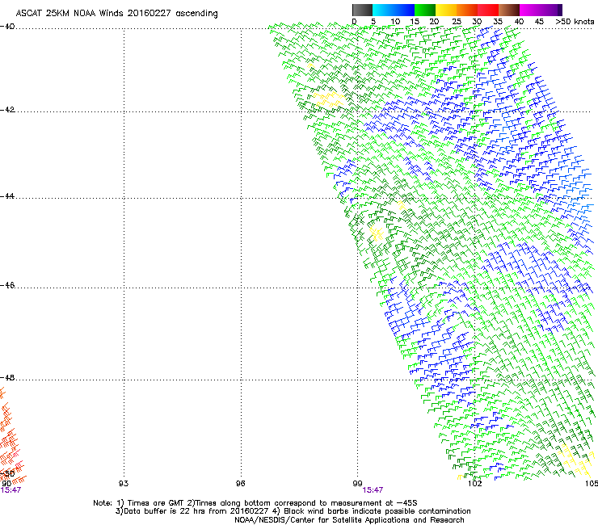This screenshot has width=598, height=525.
Task: Click the "45" label under the color bar
Action: tap(539, 22)
